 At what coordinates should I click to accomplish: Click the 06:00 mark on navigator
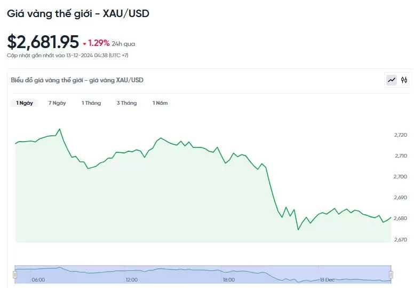(x=38, y=279)
